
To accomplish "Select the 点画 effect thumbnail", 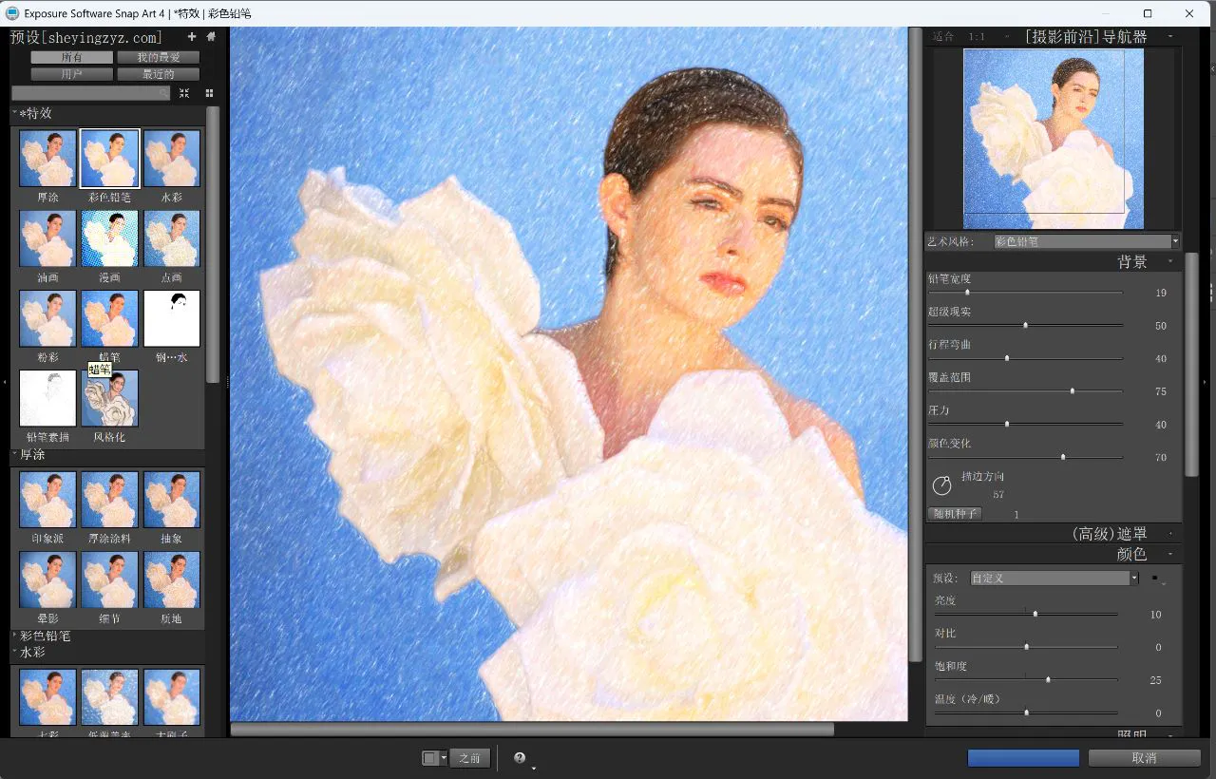I will 172,238.
